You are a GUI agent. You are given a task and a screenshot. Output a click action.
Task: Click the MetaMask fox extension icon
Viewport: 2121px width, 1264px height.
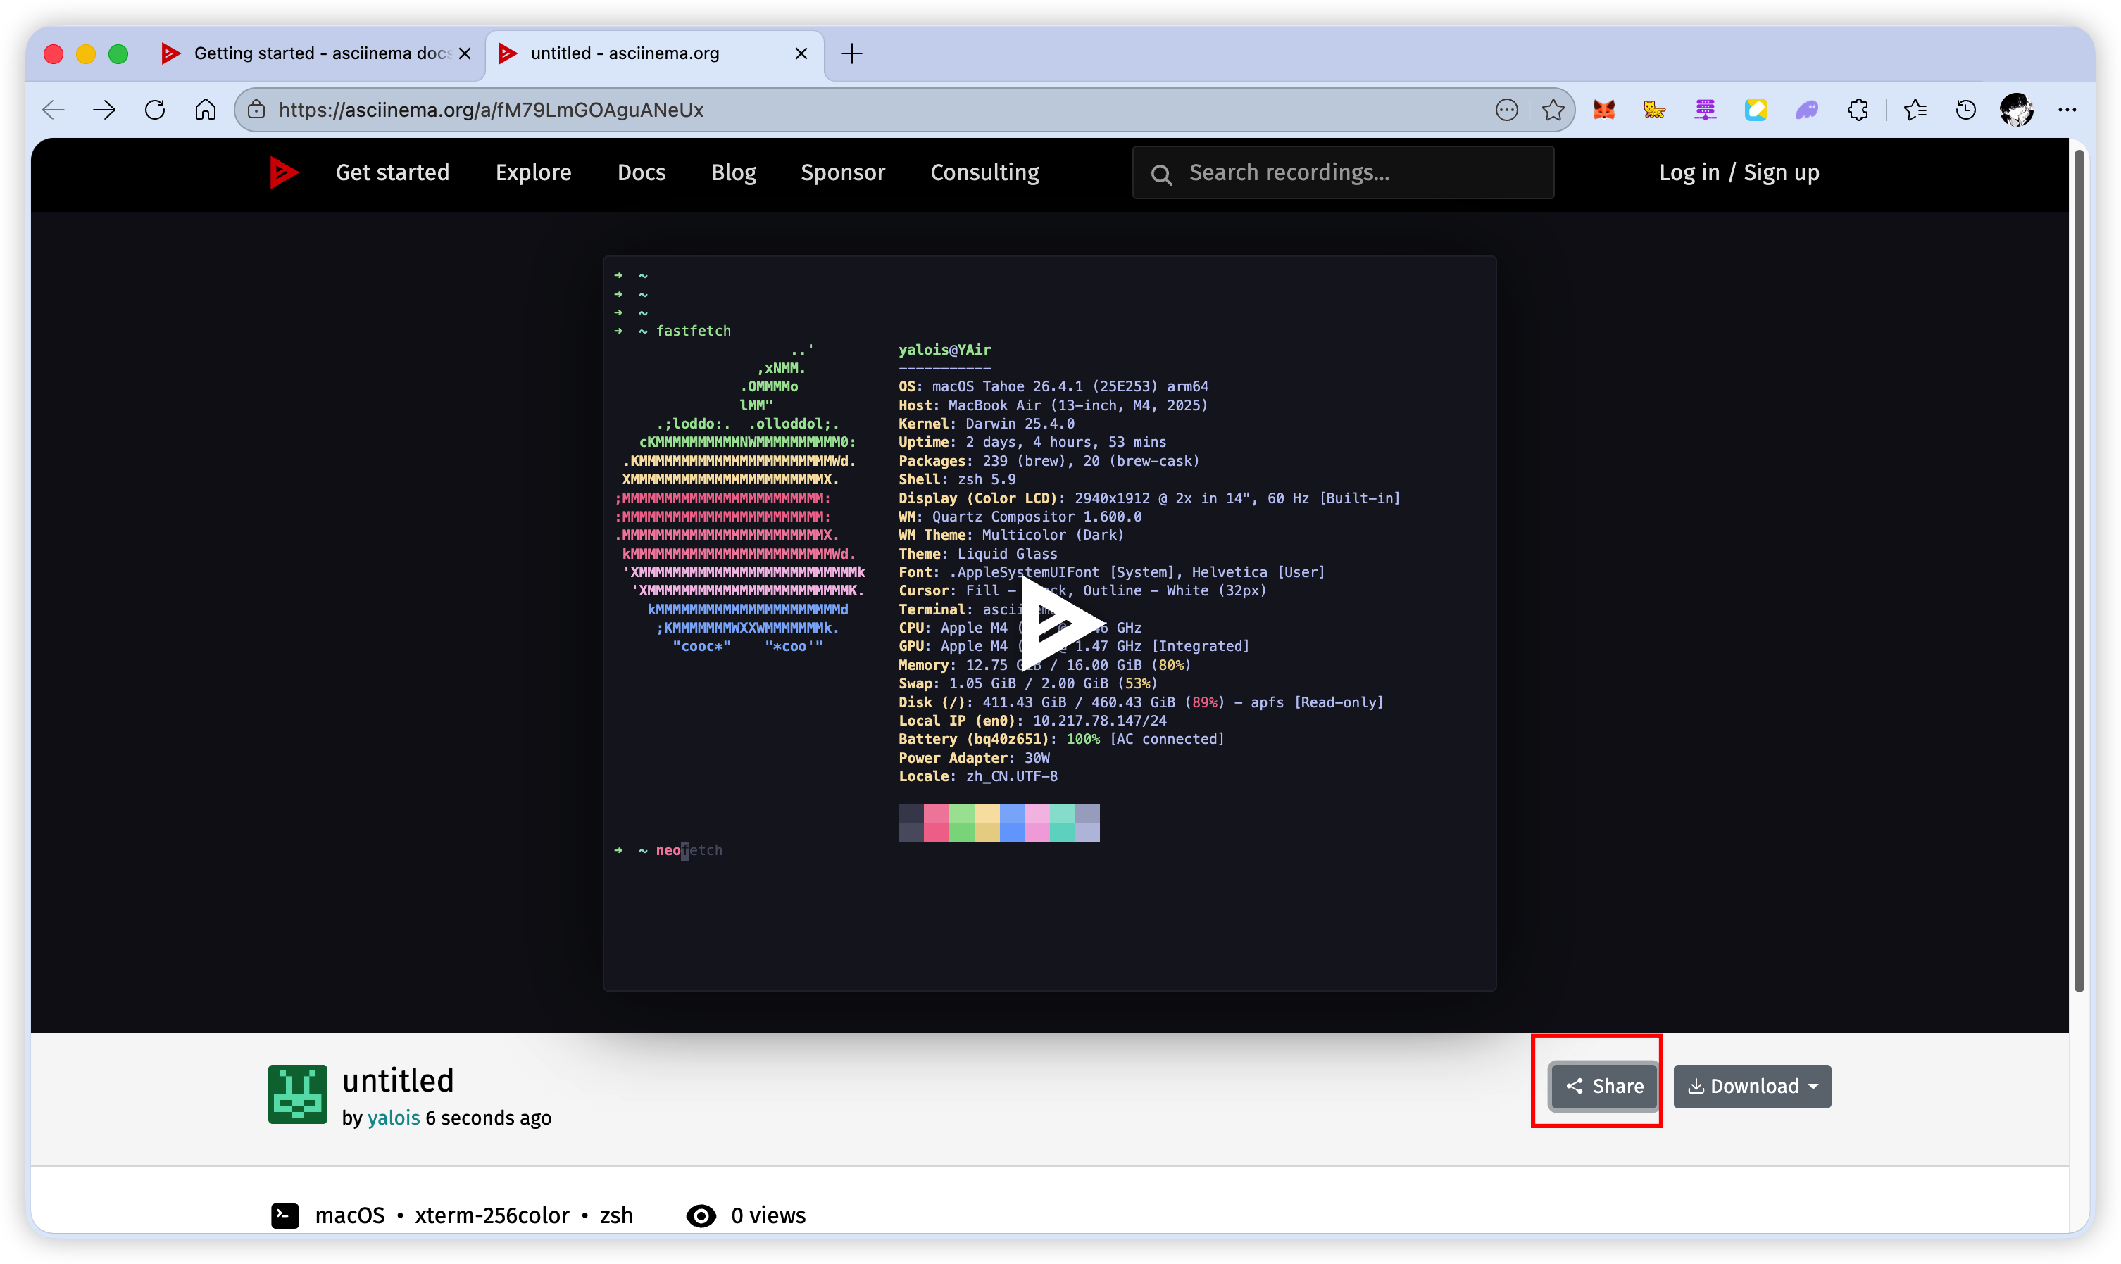(x=1603, y=110)
